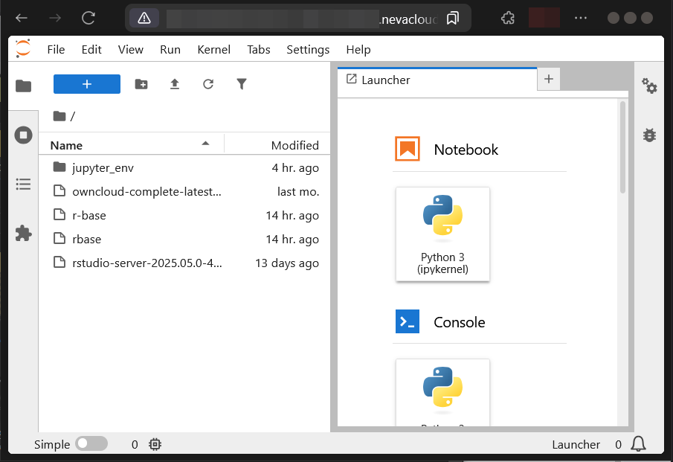Viewport: 673px width, 462px height.
Task: Click the Jupyter logo
Action: tap(23, 48)
